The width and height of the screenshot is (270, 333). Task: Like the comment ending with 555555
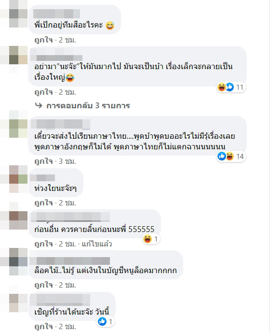[x=44, y=244]
